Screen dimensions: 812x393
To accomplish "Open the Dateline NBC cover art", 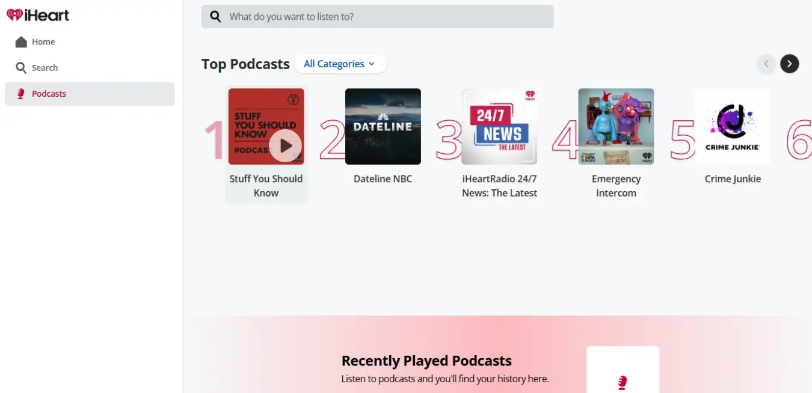I will pyautogui.click(x=383, y=127).
